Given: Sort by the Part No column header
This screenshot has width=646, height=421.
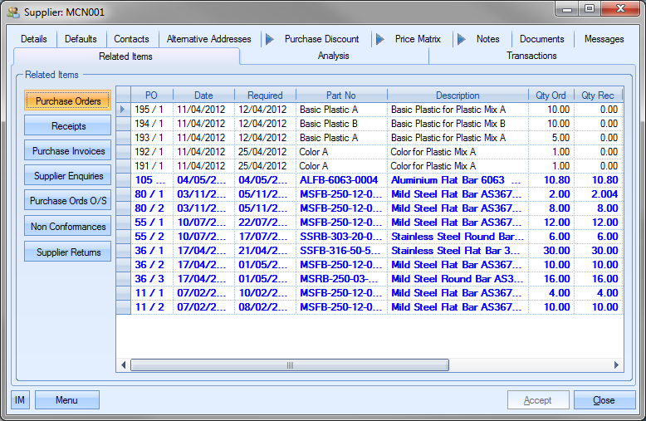Looking at the screenshot, I should click(x=340, y=95).
